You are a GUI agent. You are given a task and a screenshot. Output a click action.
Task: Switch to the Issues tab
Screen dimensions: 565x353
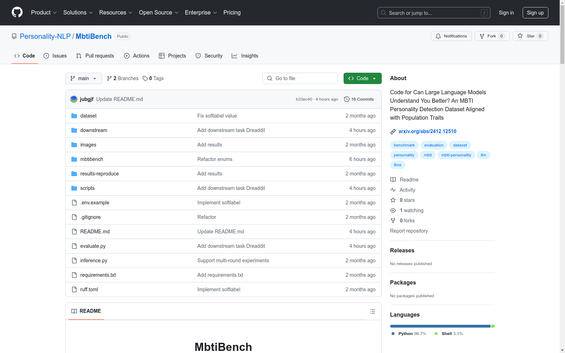55,56
